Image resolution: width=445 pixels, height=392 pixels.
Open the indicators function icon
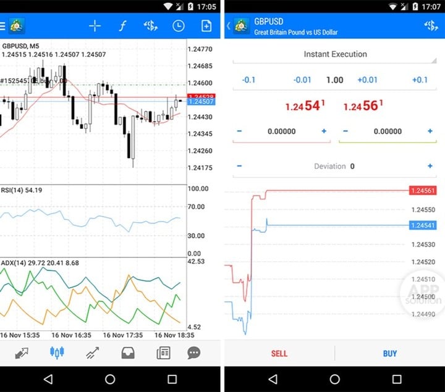tap(122, 26)
